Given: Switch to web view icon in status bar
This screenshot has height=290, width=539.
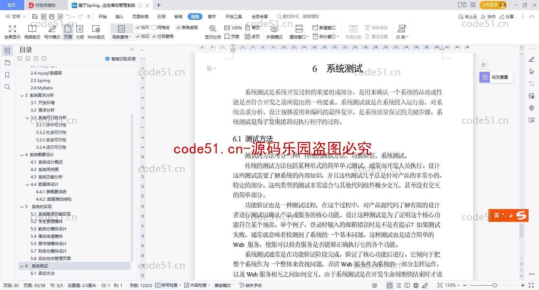Looking at the screenshot, I should pyautogui.click(x=416, y=285).
